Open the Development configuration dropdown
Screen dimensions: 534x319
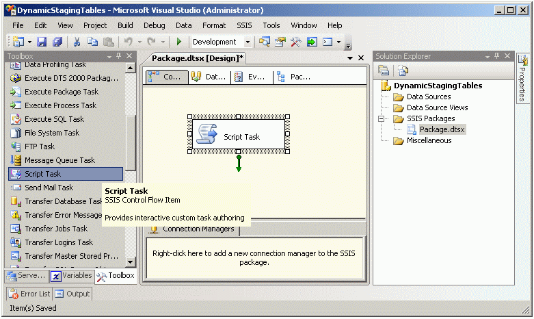point(248,42)
